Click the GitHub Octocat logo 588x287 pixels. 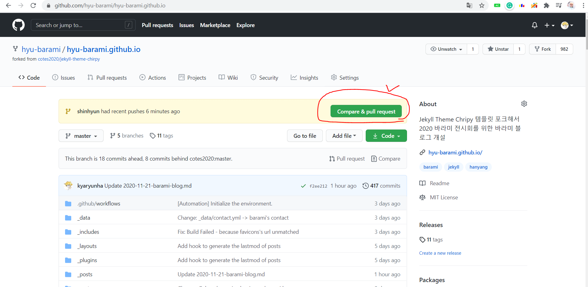click(19, 25)
